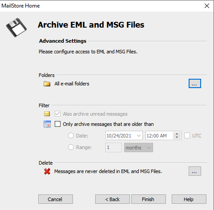214x210 pixels.
Task: Increase time with the up spinner arrow
Action: point(177,133)
